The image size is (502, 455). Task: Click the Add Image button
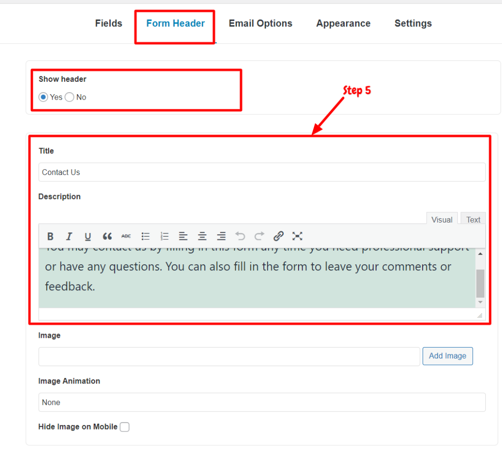(448, 356)
